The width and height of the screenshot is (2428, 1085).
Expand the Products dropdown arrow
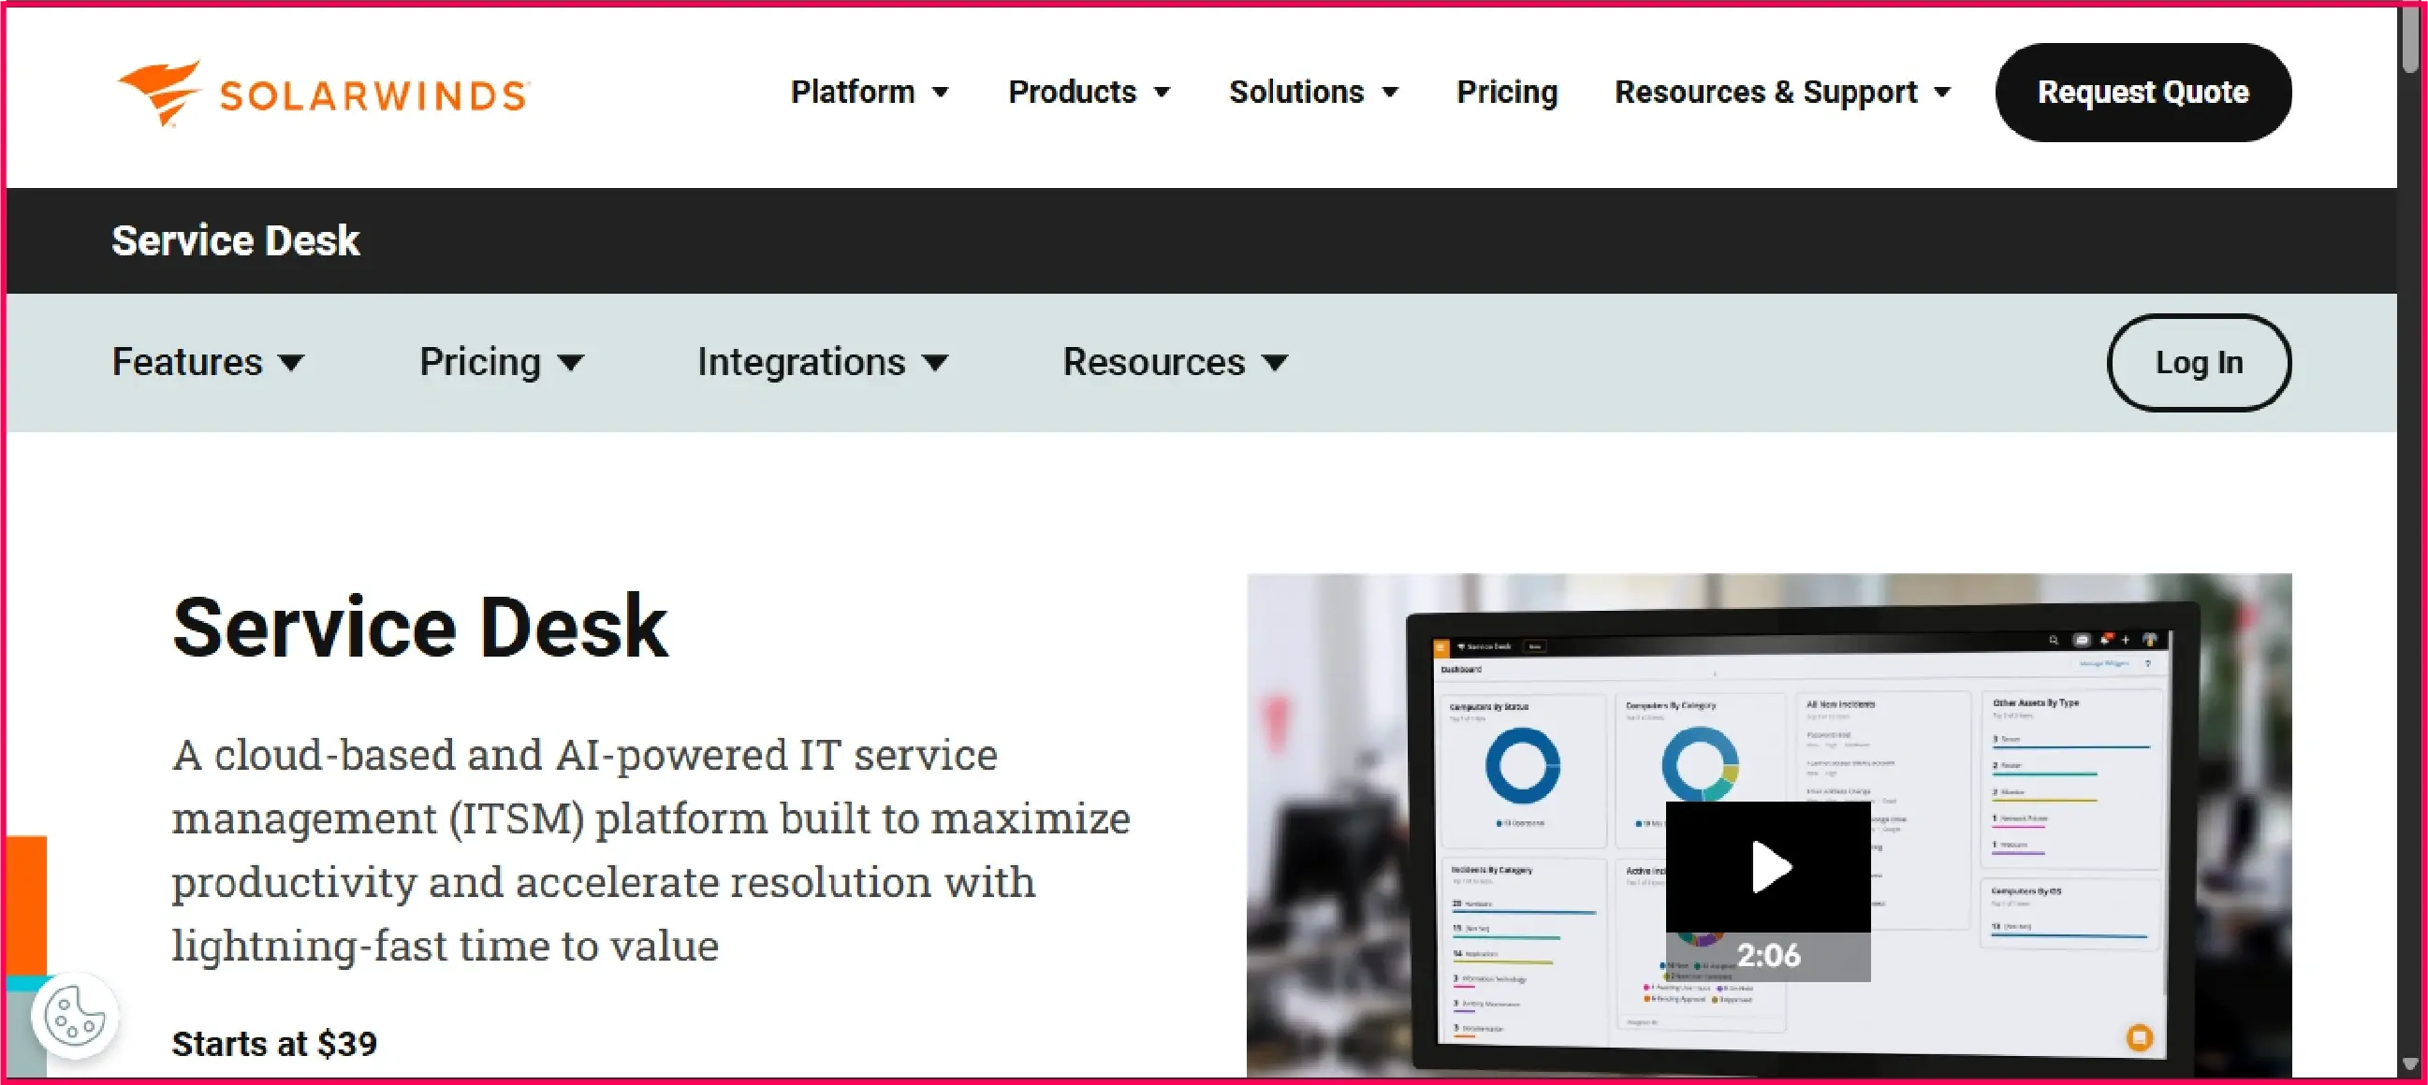(x=1163, y=93)
